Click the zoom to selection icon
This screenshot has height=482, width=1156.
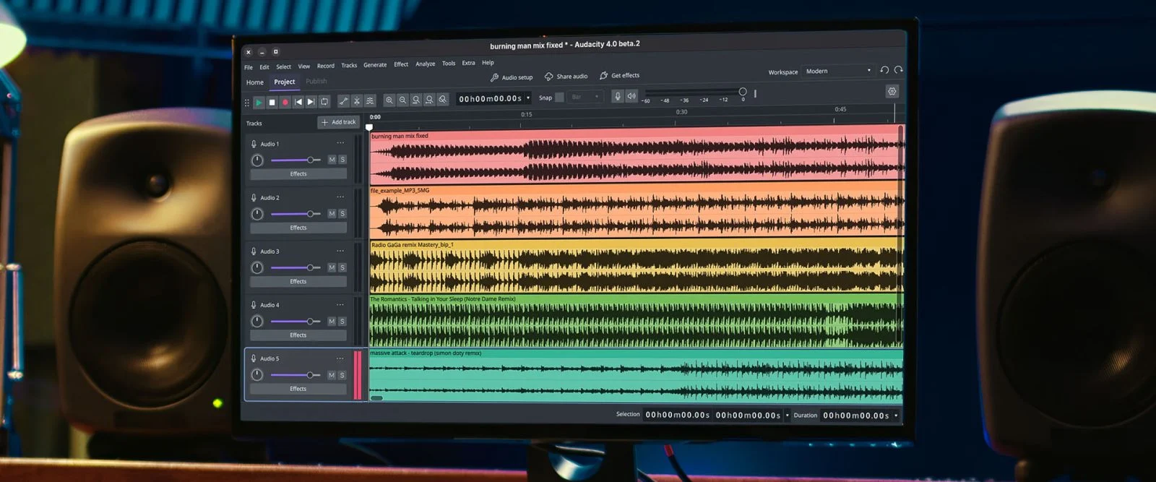pyautogui.click(x=416, y=100)
